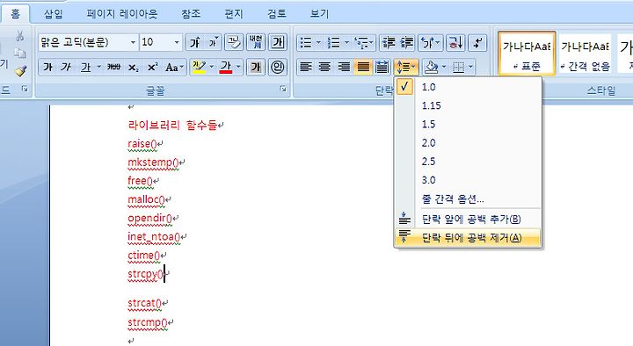Open the font size dropdown
Image resolution: width=633 pixels, height=346 pixels.
(177, 42)
